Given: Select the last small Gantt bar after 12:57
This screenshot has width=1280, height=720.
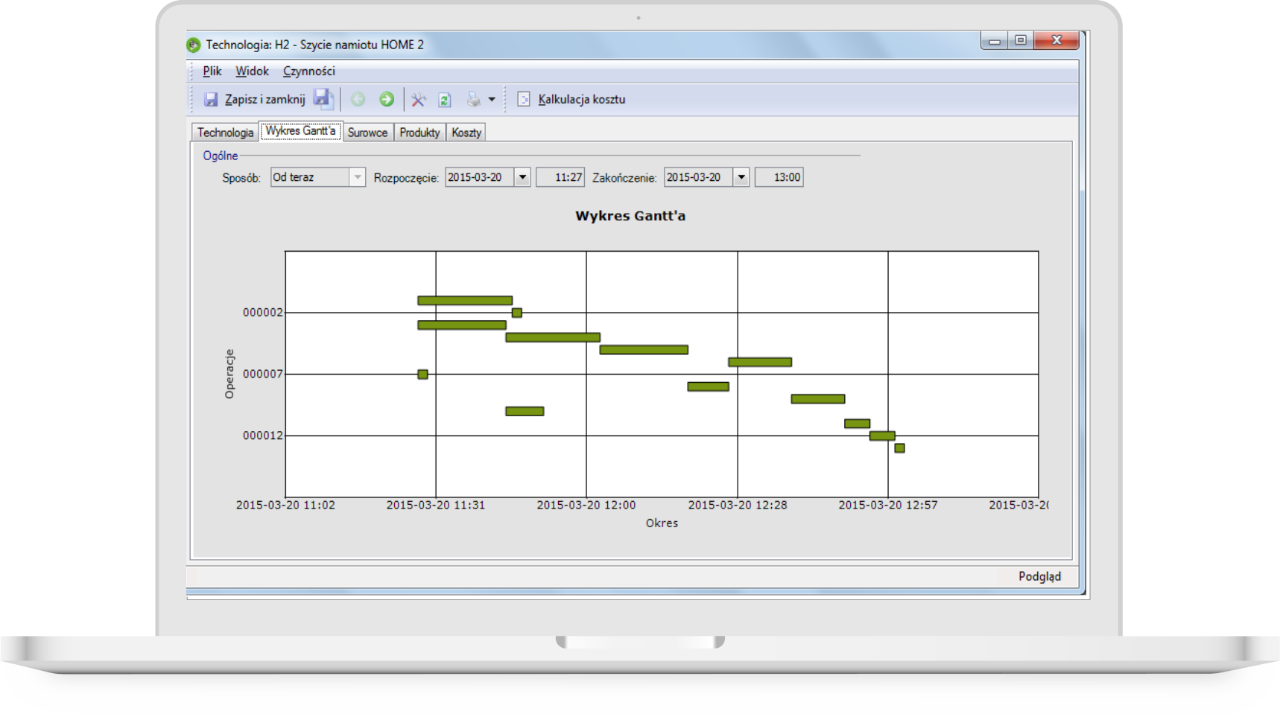Looking at the screenshot, I should (x=899, y=448).
